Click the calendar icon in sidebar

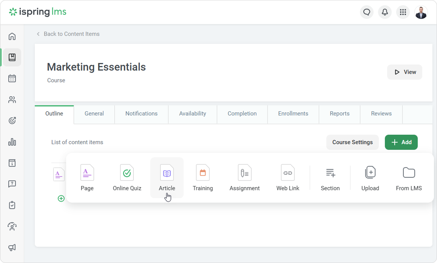click(12, 78)
